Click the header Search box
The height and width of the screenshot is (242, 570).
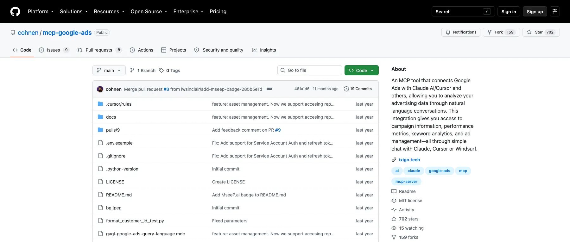[463, 11]
